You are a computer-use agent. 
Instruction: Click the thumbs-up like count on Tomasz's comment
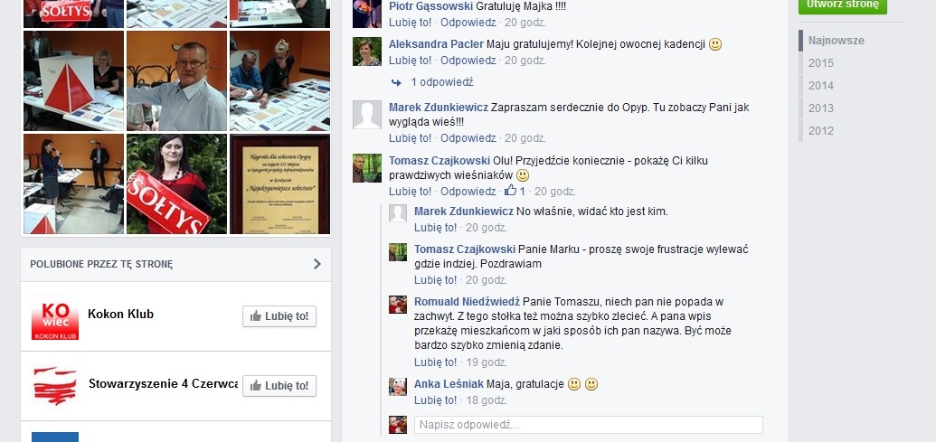(515, 191)
